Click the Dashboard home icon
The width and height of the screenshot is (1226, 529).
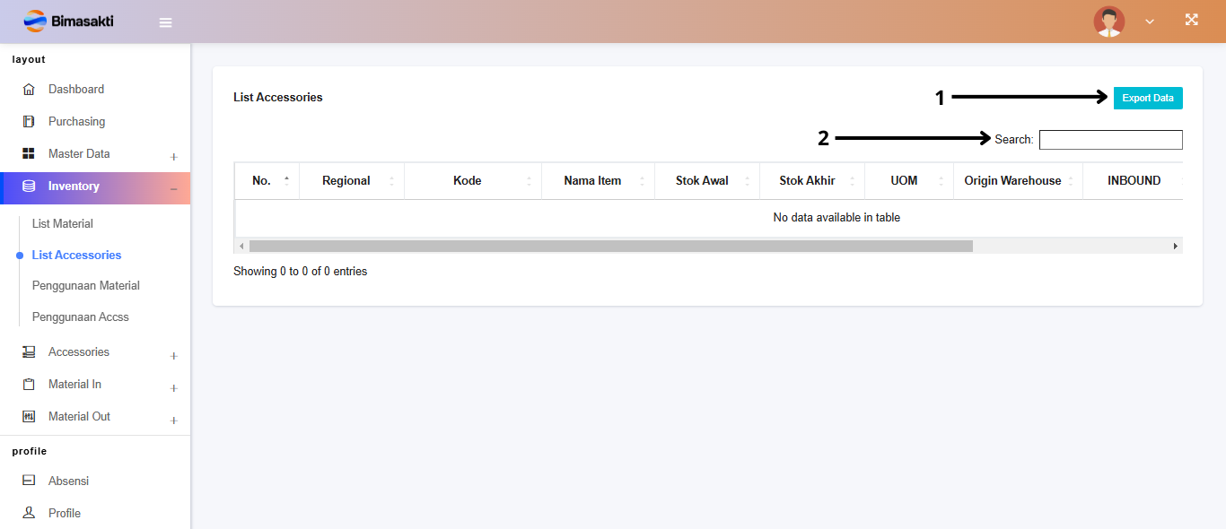tap(29, 90)
